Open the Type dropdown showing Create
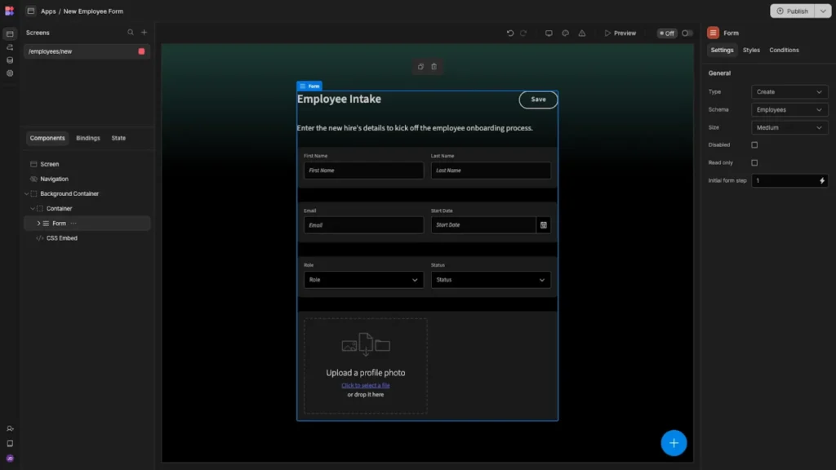This screenshot has width=836, height=470. 789,91
